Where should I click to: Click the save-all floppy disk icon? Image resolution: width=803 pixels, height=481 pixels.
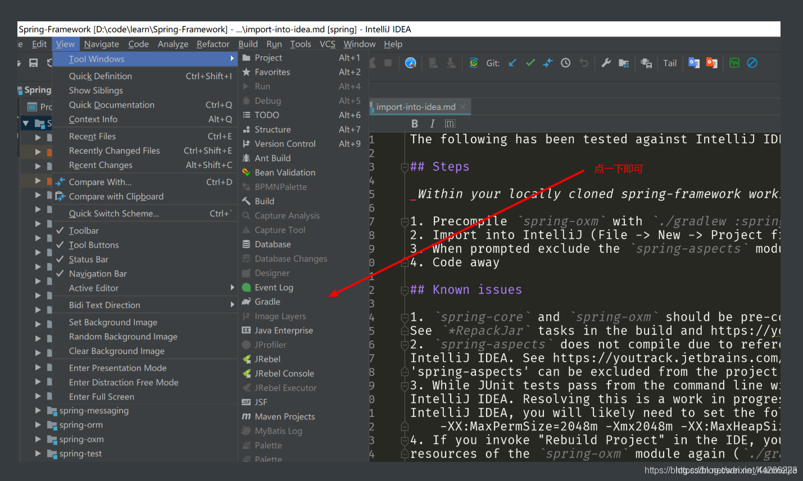[34, 63]
